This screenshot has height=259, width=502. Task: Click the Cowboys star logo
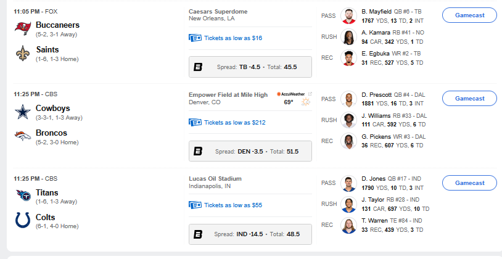coord(23,112)
